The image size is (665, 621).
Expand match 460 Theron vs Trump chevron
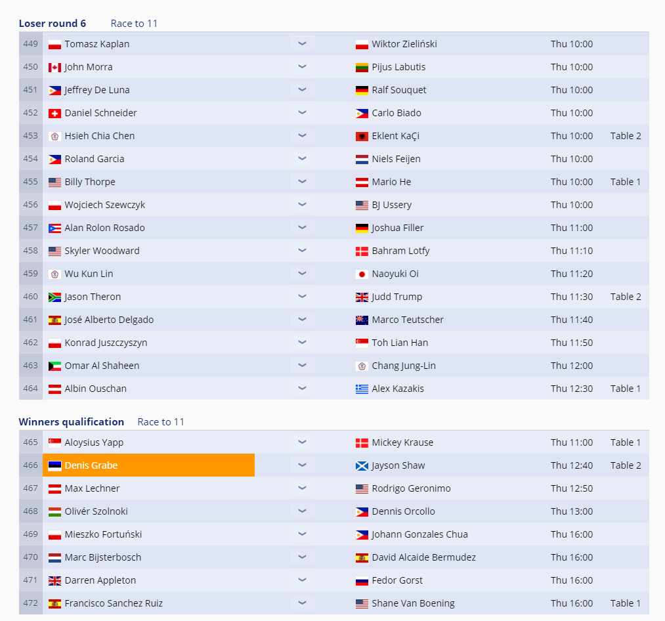(302, 297)
